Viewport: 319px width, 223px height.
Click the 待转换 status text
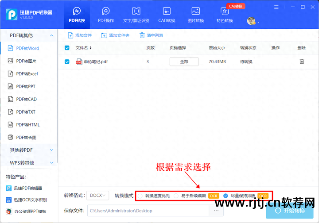(x=246, y=62)
